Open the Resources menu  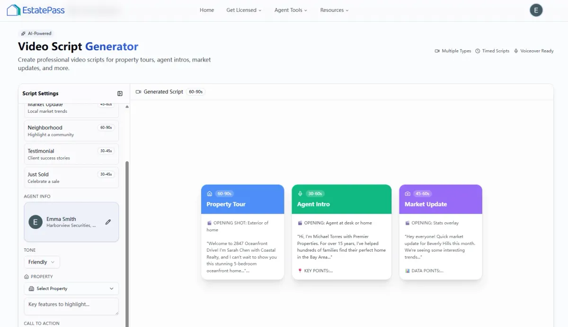coord(334,10)
